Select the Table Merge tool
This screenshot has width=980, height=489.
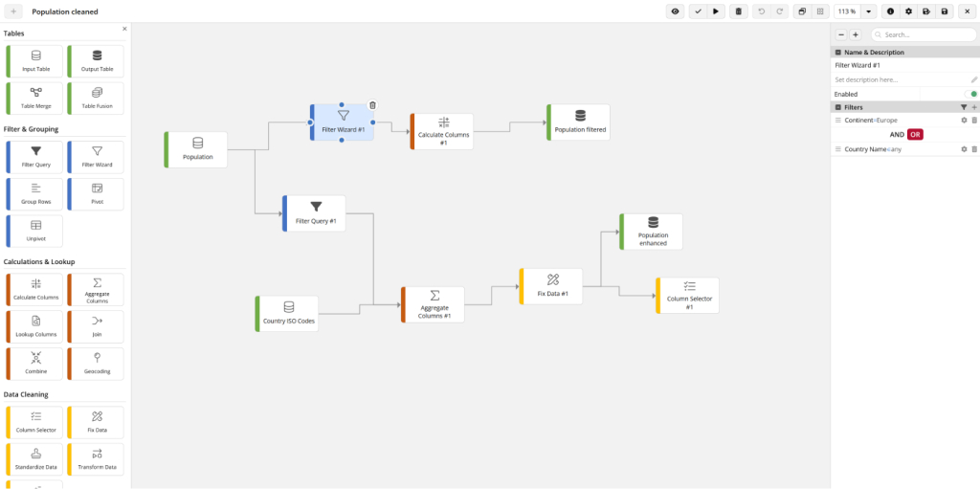[x=34, y=99]
